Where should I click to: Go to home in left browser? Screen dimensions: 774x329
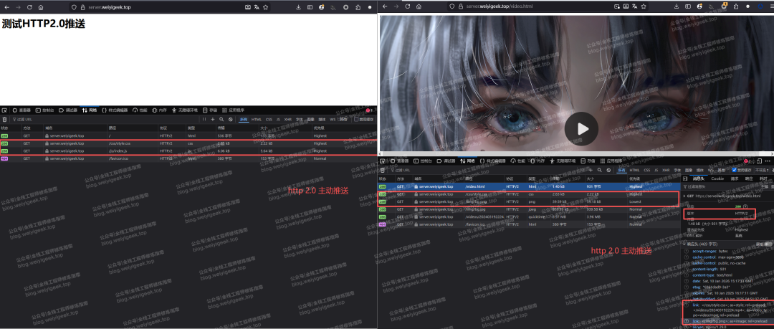[x=41, y=6]
